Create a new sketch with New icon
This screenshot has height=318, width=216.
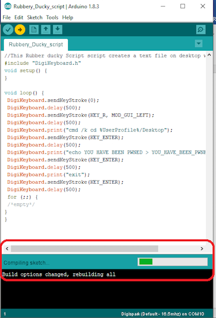[34, 30]
